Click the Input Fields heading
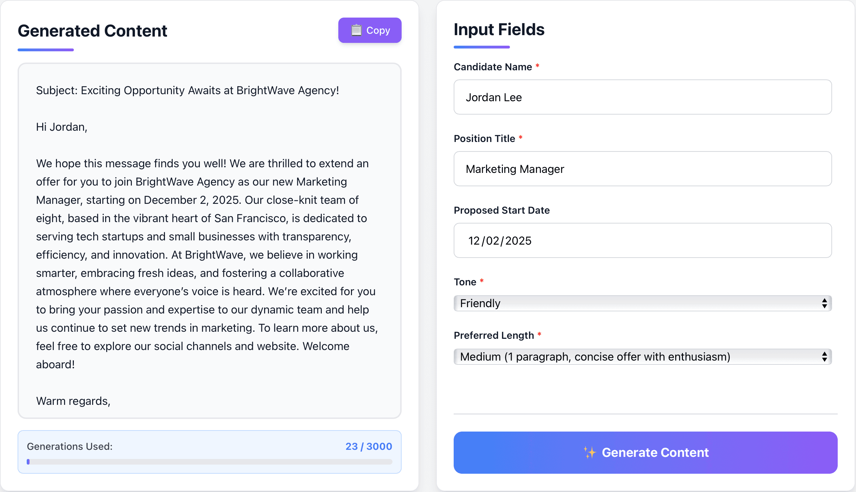 point(499,30)
